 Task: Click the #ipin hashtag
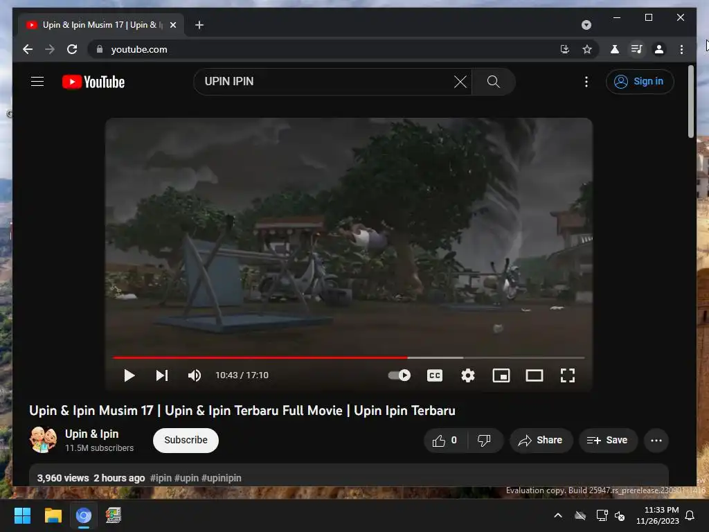(161, 478)
